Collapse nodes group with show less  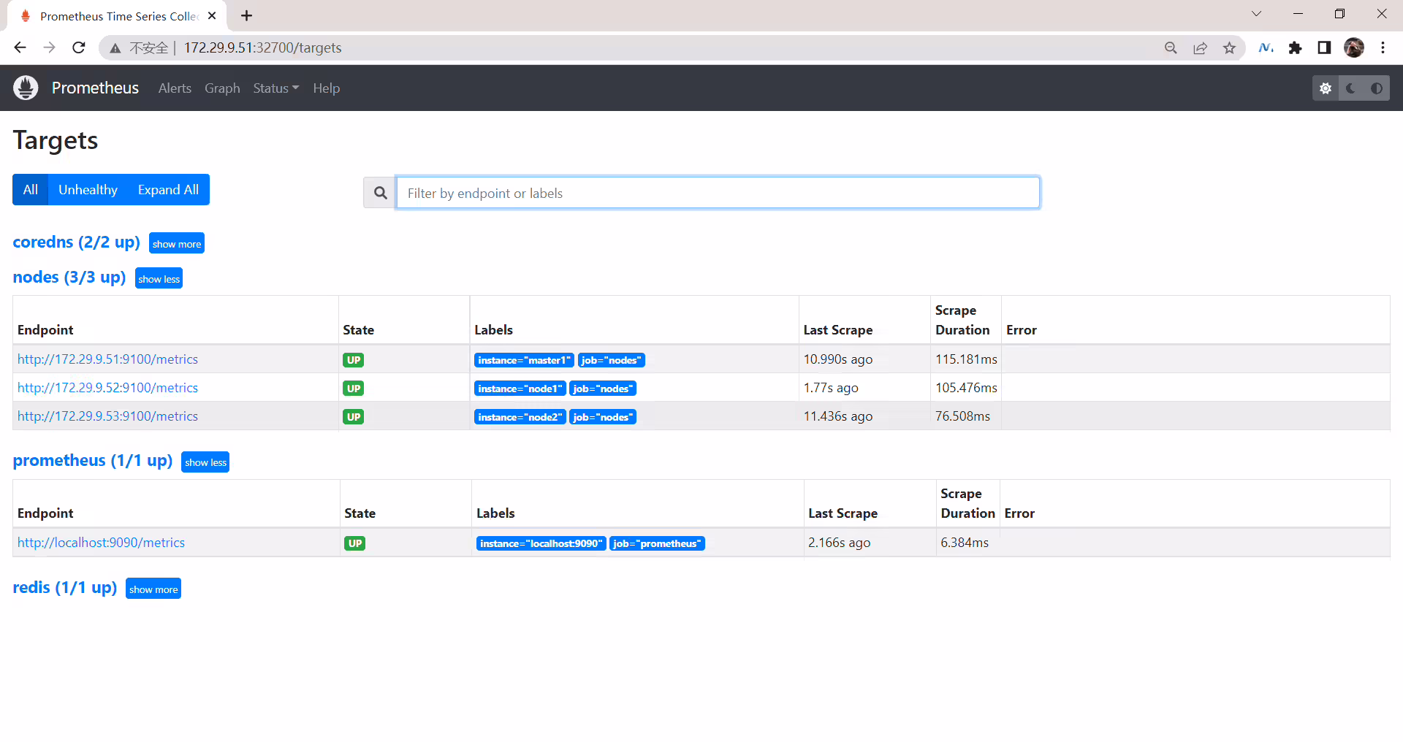tap(159, 278)
